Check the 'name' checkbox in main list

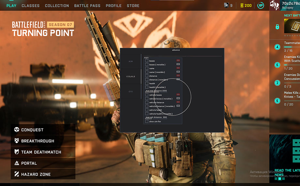pyautogui.click(x=147, y=68)
